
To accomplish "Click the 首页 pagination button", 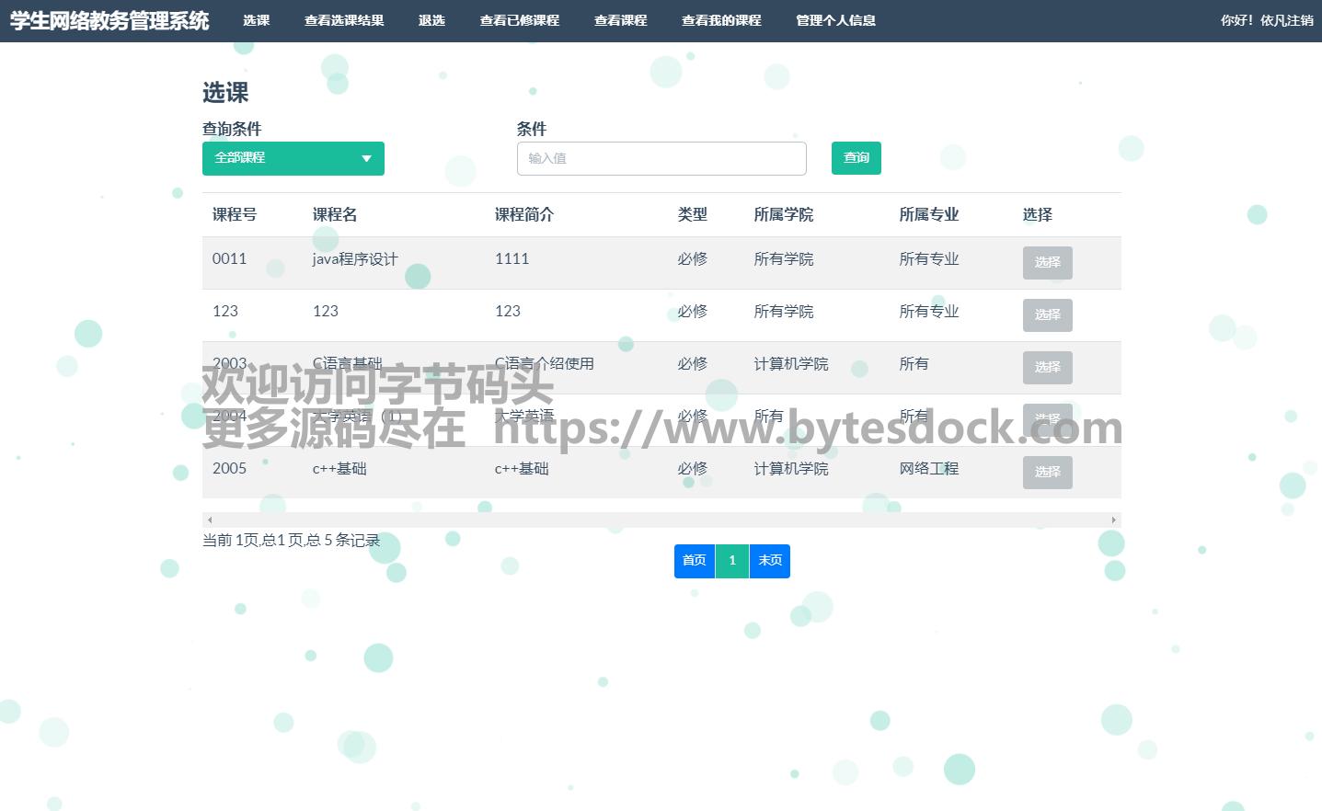I will coord(695,561).
